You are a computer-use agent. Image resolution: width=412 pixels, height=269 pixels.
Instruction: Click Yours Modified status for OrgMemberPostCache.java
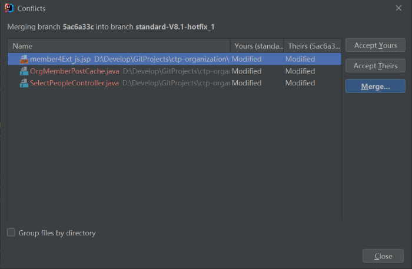(247, 71)
